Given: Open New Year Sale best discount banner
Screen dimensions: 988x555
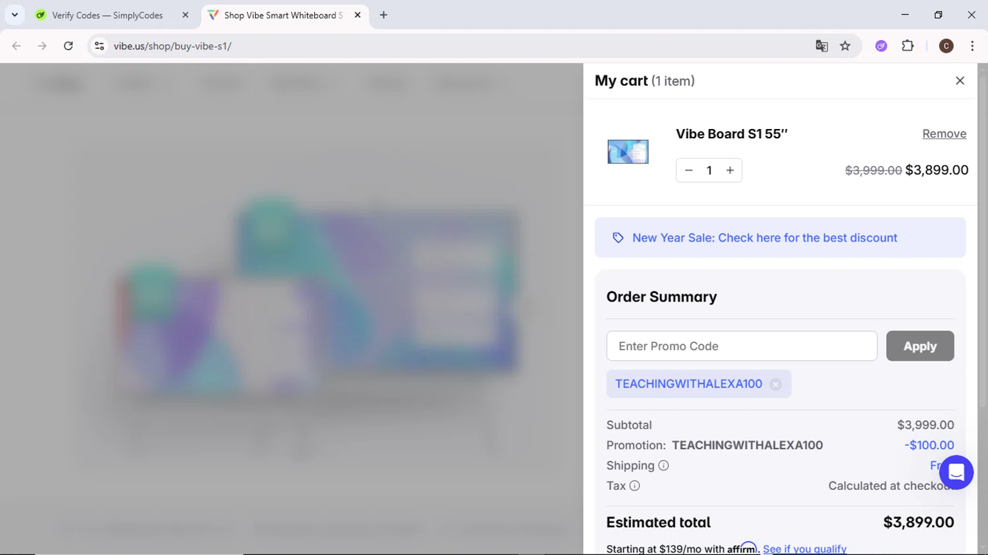Looking at the screenshot, I should point(780,238).
